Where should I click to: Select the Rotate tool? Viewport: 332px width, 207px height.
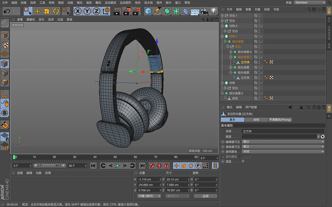click(x=56, y=11)
